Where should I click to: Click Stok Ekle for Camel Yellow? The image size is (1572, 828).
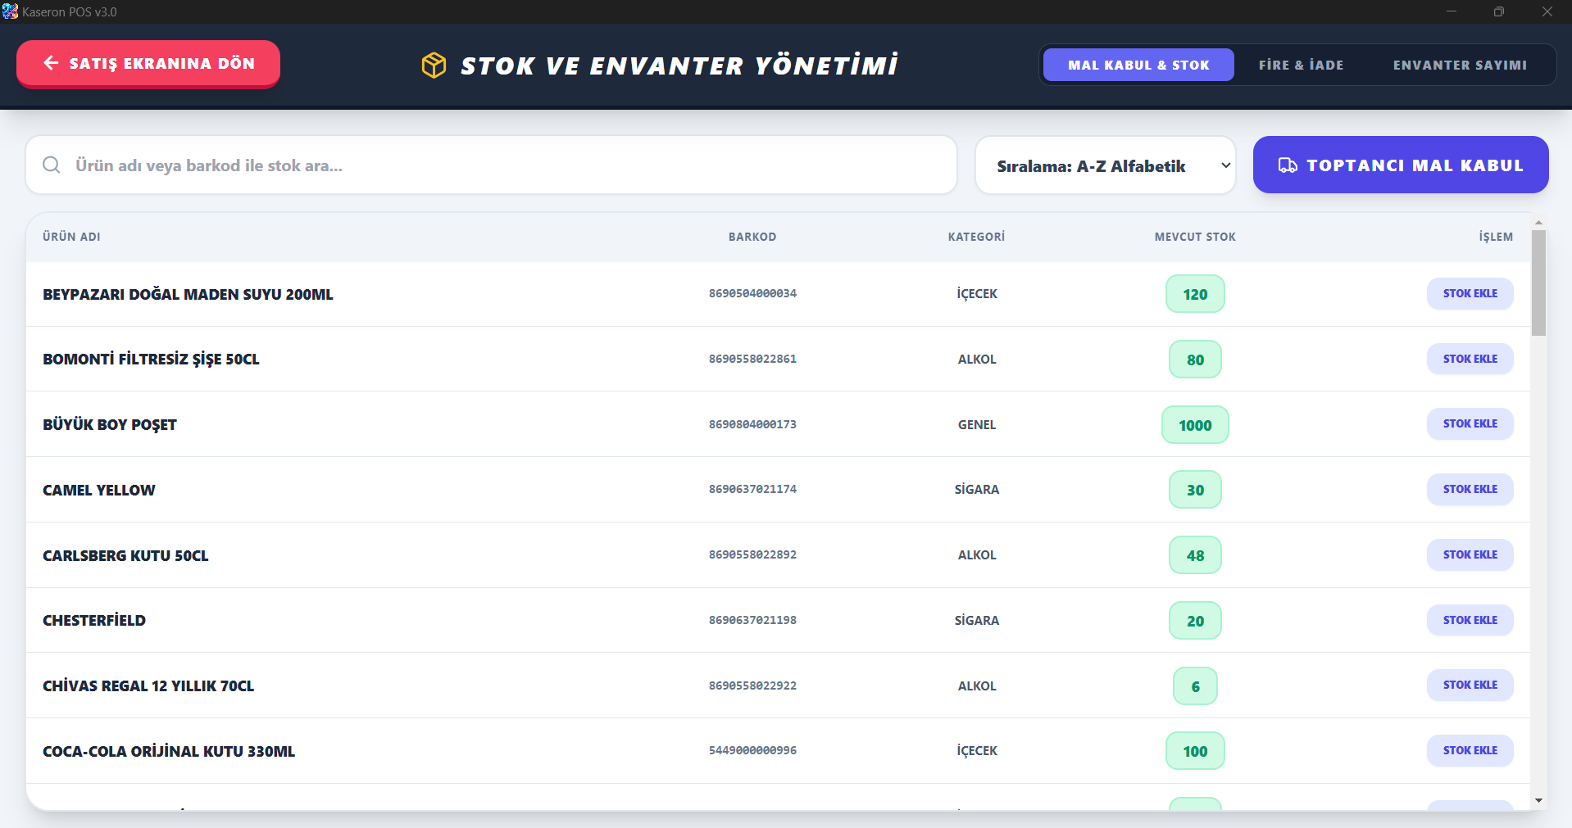pyautogui.click(x=1470, y=489)
